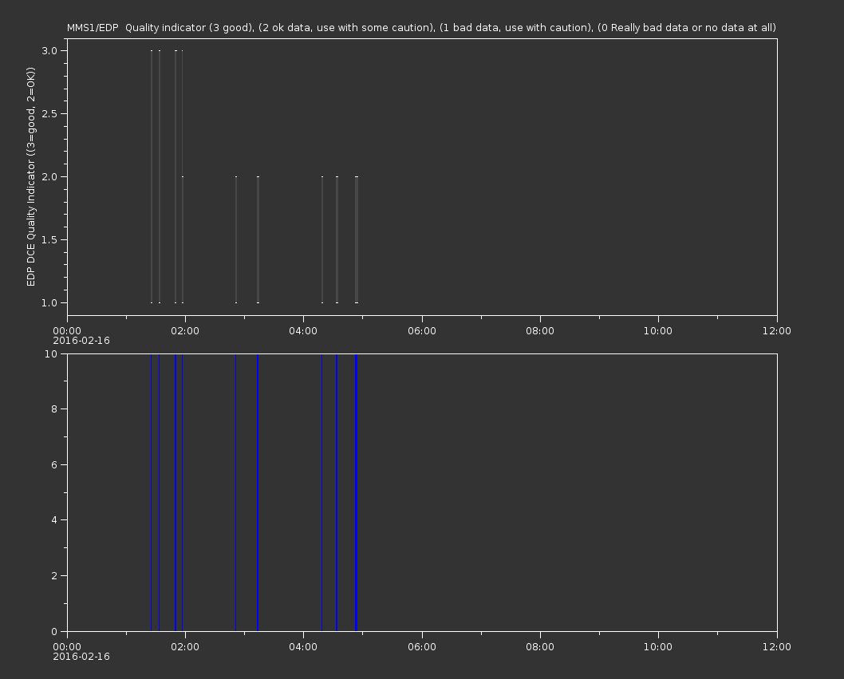Click the 08:00 time label under upper plot
Screen dimensions: 844x679
pyautogui.click(x=540, y=330)
